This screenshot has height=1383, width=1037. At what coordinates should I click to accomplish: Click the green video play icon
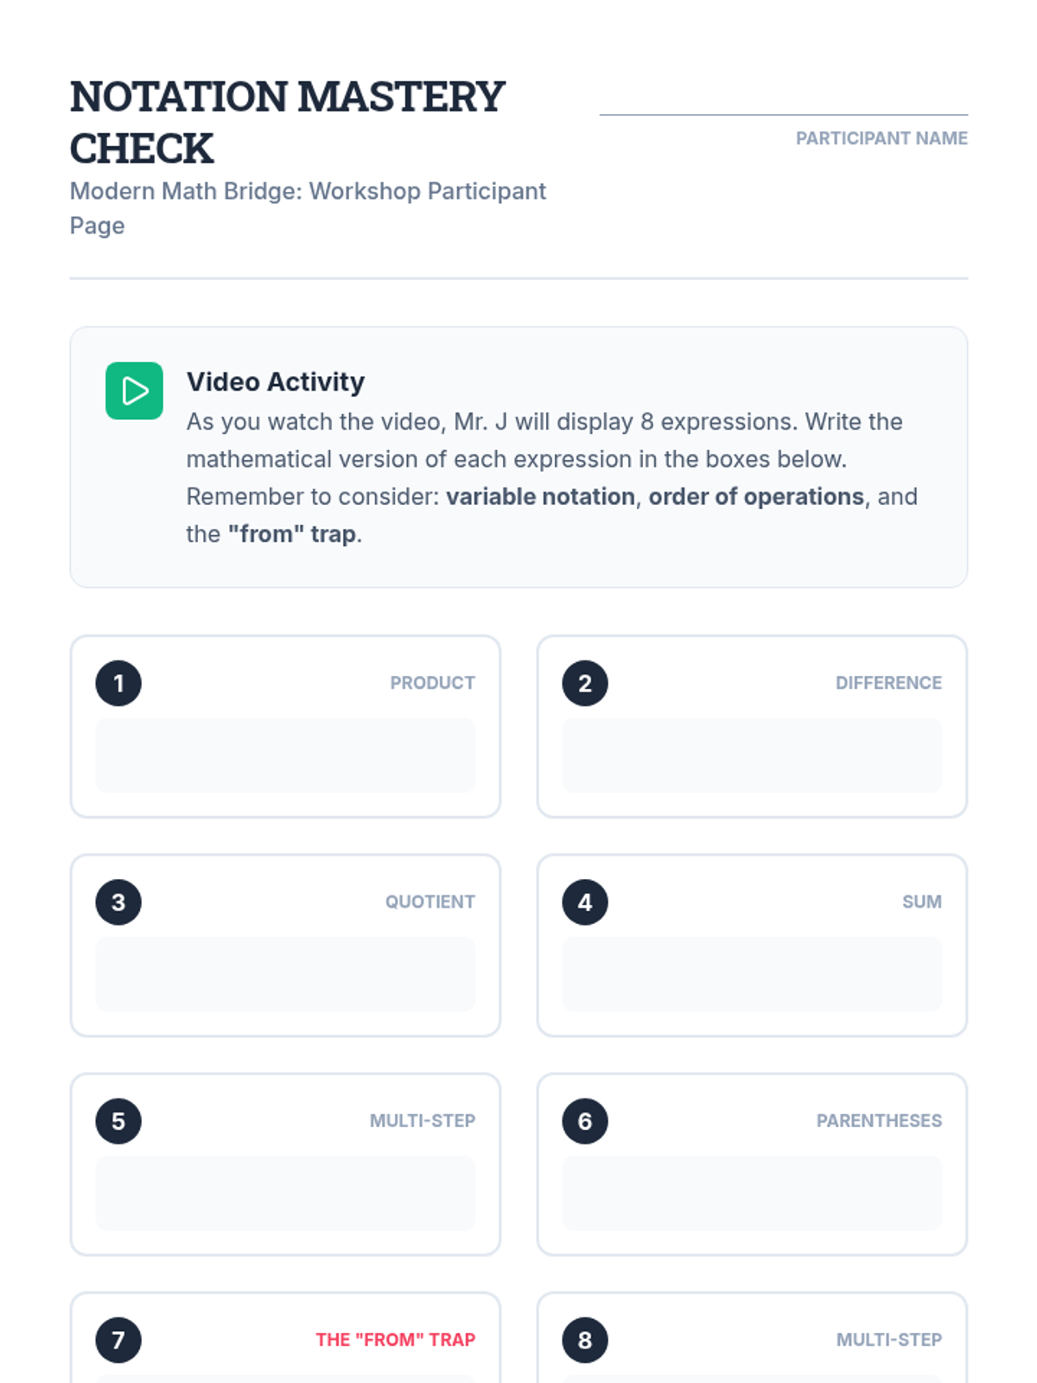click(134, 391)
